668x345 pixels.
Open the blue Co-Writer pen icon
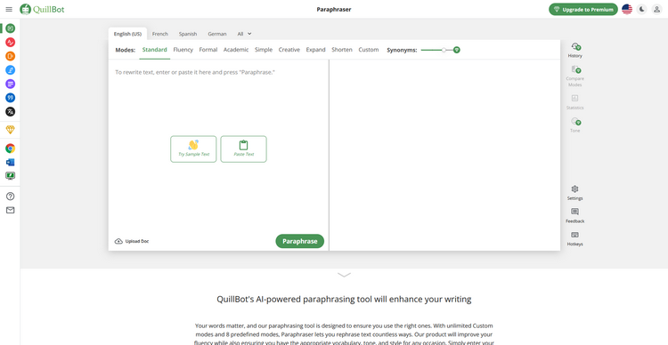coord(10,70)
